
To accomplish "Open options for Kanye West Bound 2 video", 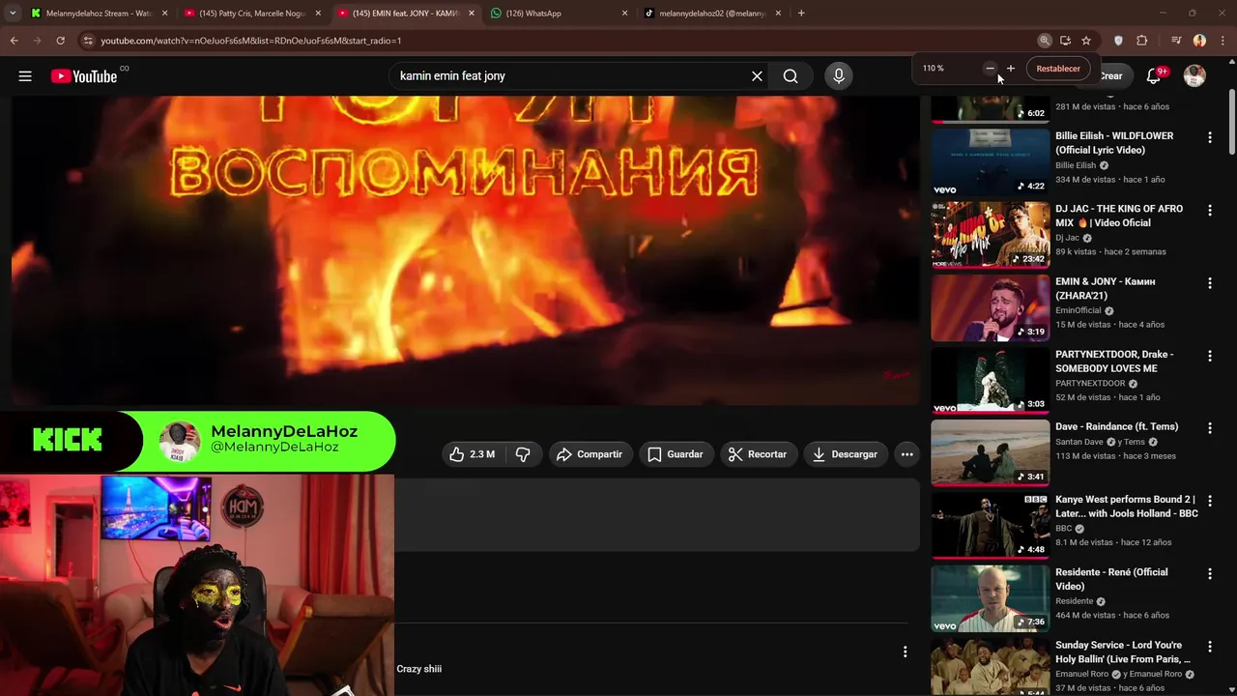I will (1209, 501).
